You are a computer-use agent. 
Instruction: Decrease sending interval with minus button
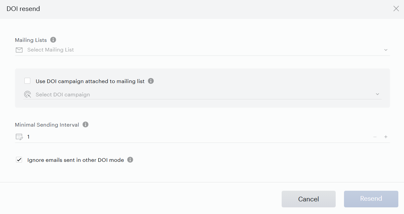[375, 137]
